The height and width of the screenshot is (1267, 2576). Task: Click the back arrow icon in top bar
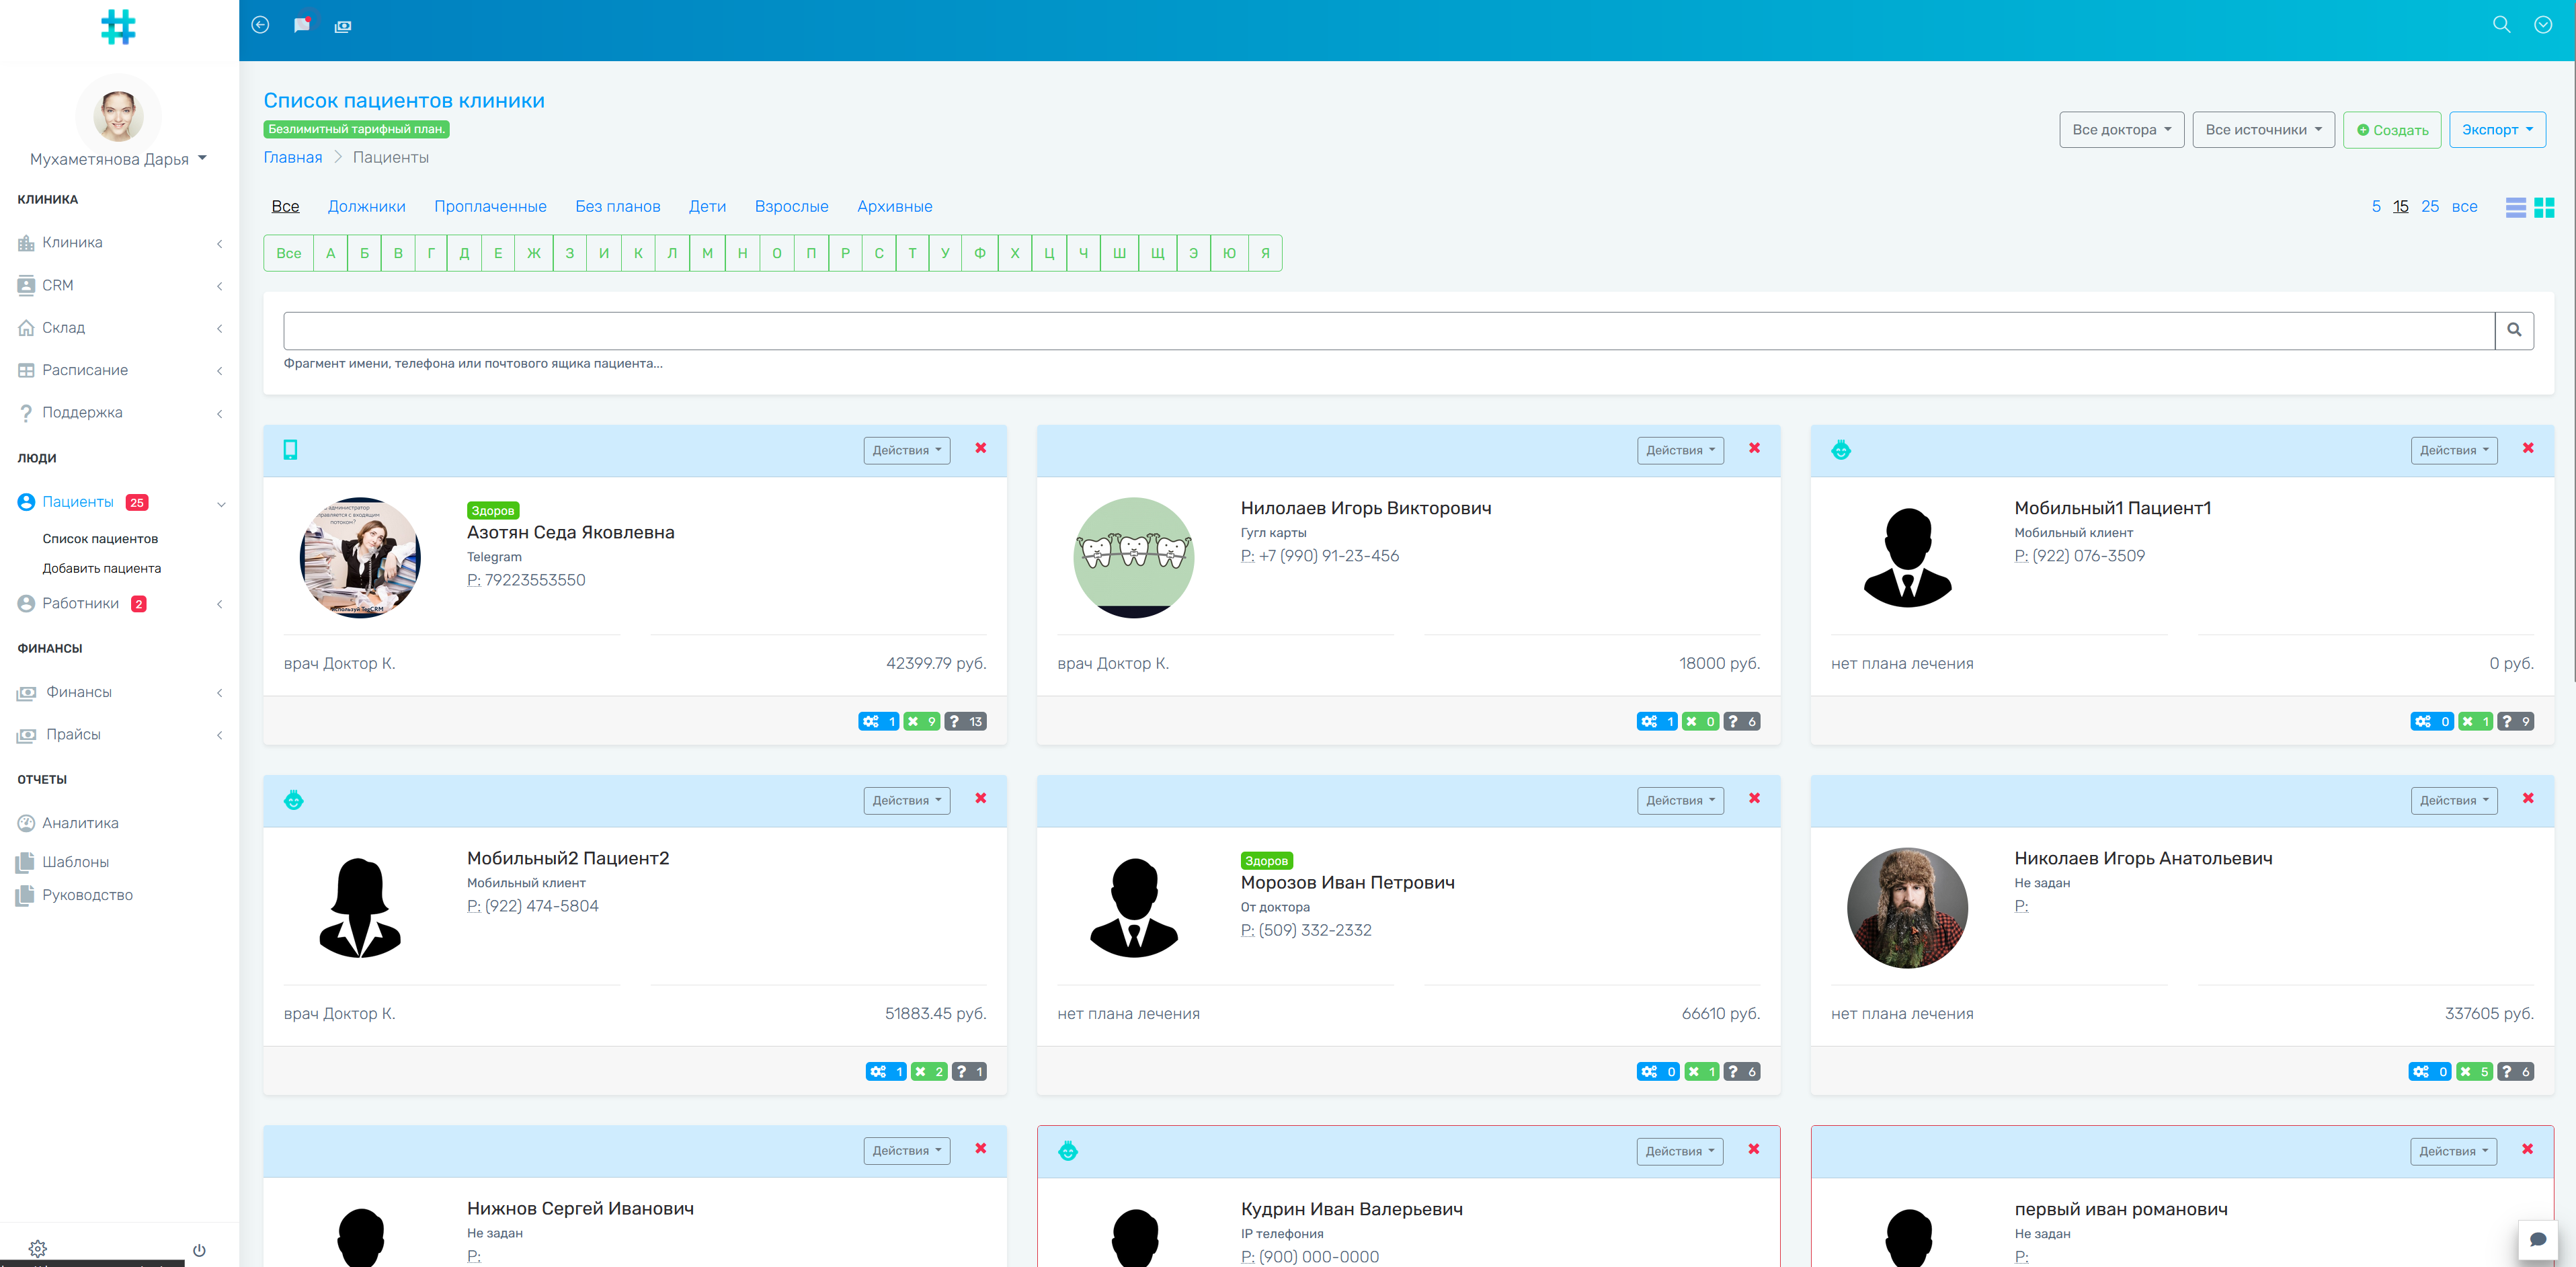click(x=260, y=25)
